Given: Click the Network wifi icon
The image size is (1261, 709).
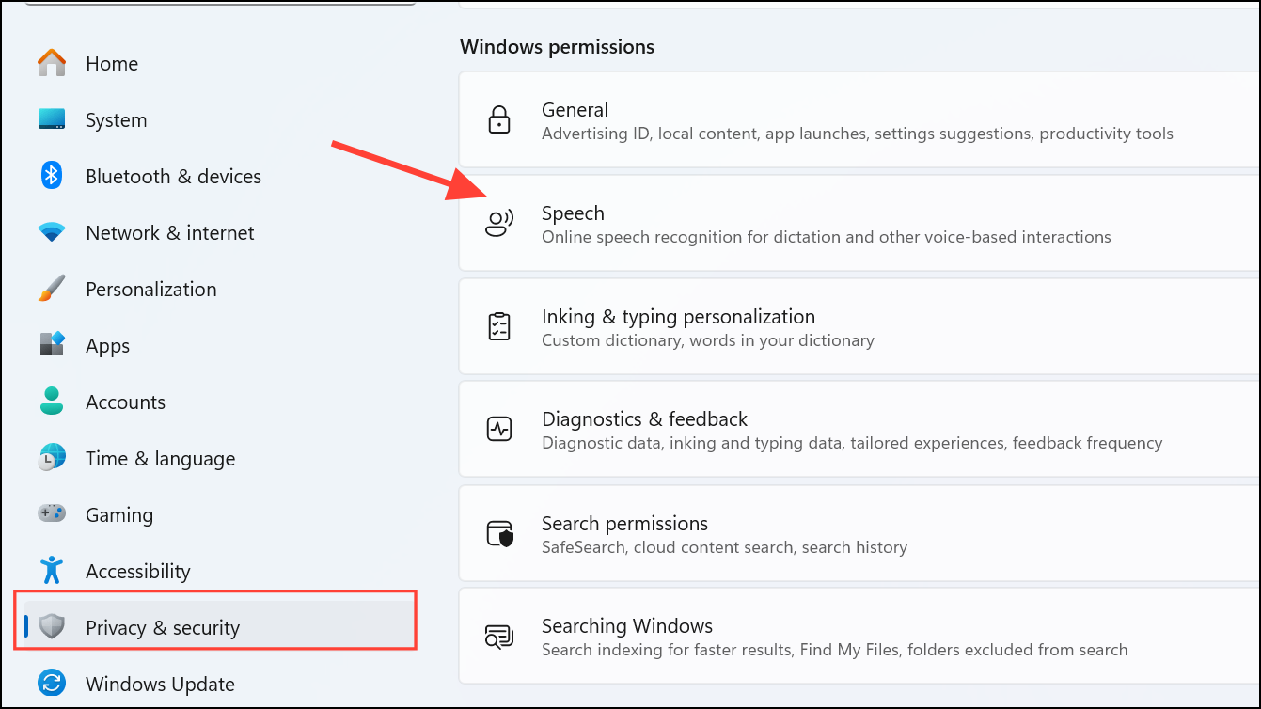Looking at the screenshot, I should pos(52,231).
